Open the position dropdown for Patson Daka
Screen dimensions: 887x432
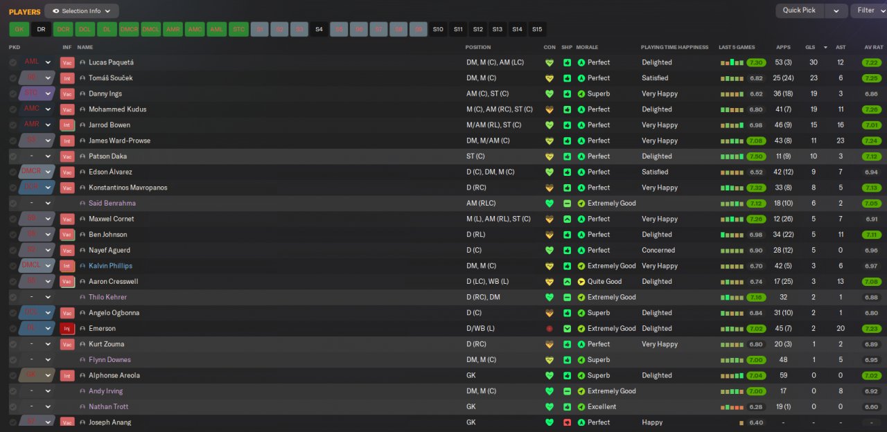click(37, 156)
